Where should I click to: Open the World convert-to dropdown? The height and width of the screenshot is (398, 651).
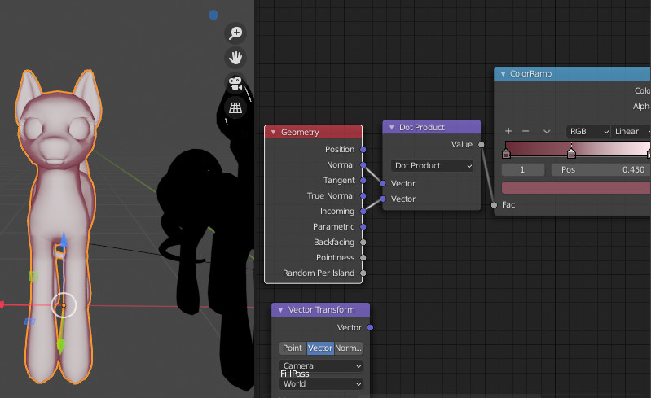coord(321,384)
